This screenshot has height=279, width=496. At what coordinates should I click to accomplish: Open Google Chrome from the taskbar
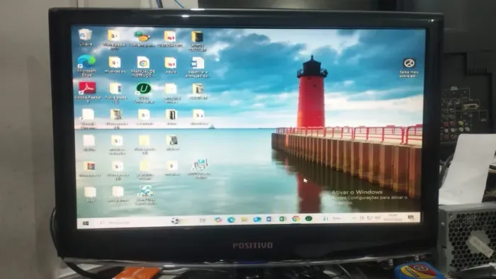pyautogui.click(x=295, y=218)
